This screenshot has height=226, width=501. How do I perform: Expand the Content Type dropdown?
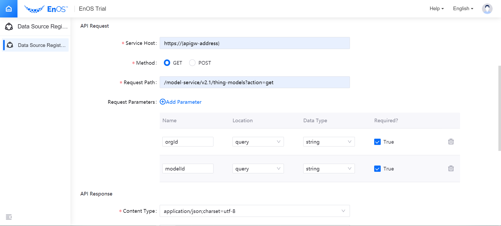click(254, 211)
